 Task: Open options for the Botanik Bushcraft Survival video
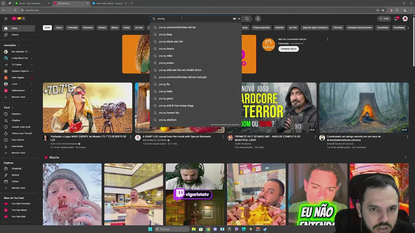tap(407, 137)
